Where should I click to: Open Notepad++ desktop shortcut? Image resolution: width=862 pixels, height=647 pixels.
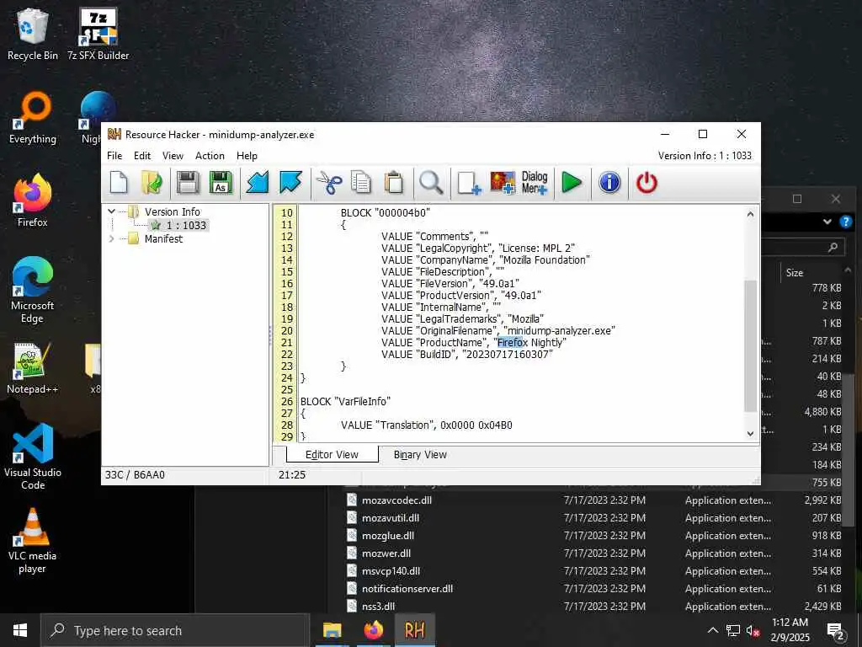tap(33, 367)
